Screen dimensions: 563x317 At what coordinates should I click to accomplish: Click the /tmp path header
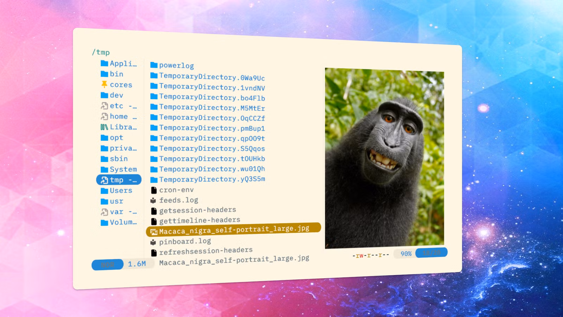tap(101, 52)
